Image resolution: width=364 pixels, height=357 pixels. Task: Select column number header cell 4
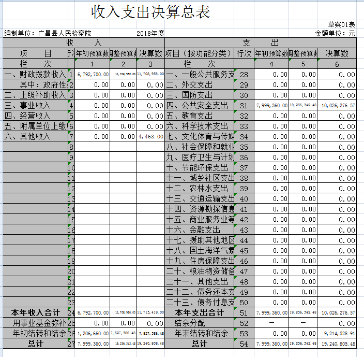pyautogui.click(x=271, y=64)
